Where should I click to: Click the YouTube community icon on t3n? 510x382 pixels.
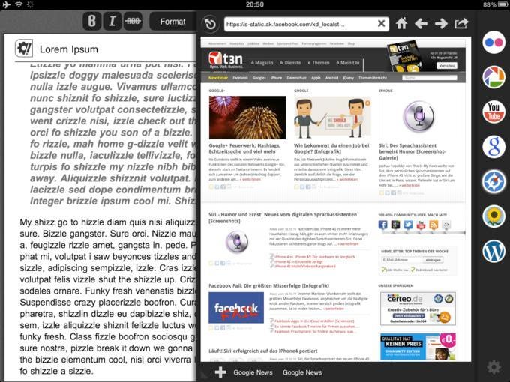point(421,225)
